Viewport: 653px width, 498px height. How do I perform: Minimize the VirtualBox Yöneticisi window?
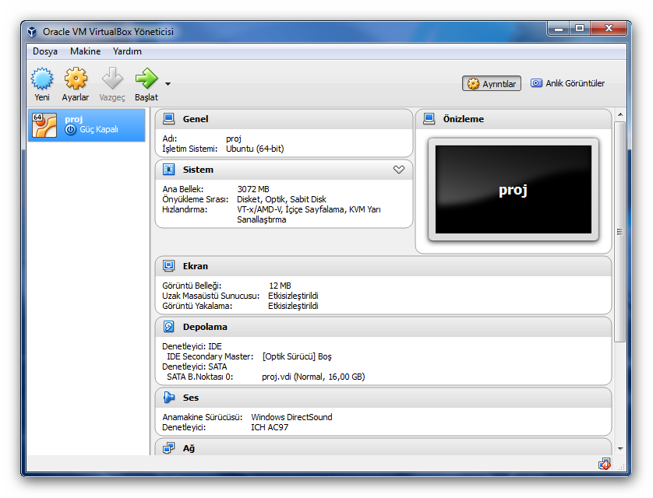click(x=559, y=29)
